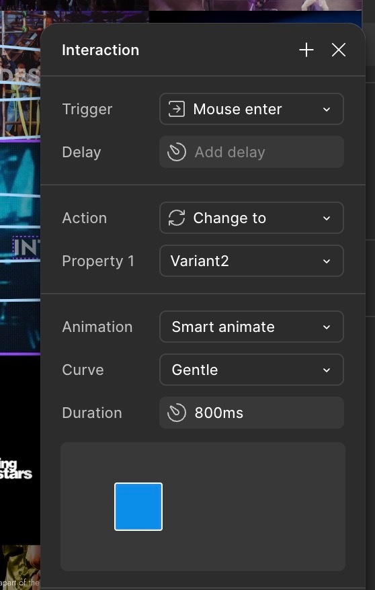Click the Action dropdown chevron arrow
The image size is (375, 590).
point(327,218)
